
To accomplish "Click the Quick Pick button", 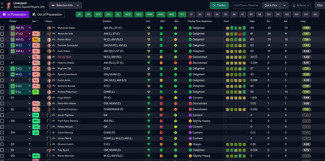I will [271, 5].
